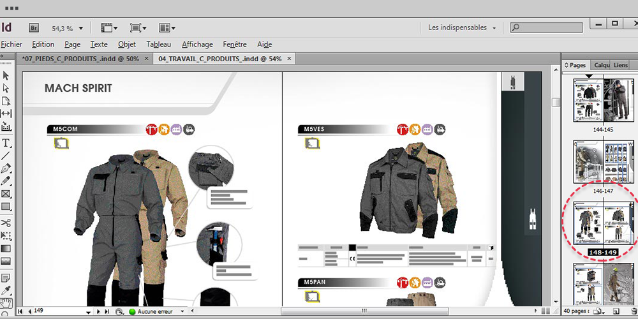Close the 04_TRAVAIL_C_PRODUITS_.indd tab
The image size is (638, 319).
pos(289,59)
